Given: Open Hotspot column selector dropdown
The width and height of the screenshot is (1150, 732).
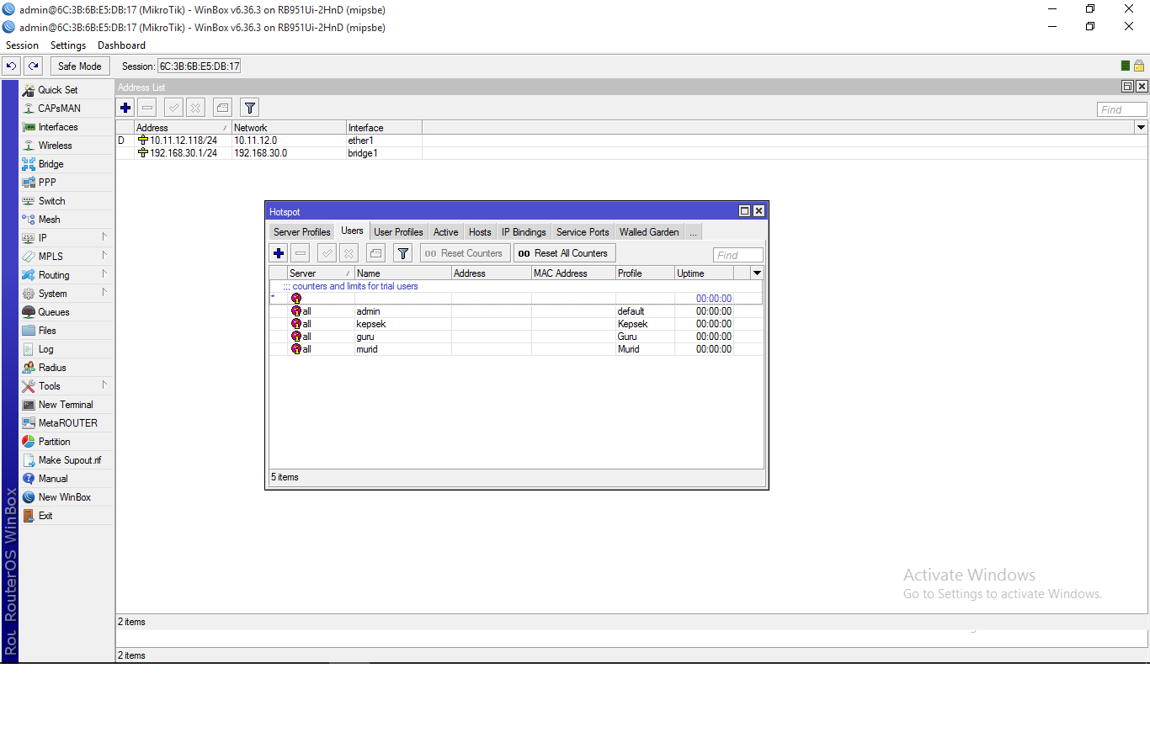Looking at the screenshot, I should (757, 273).
